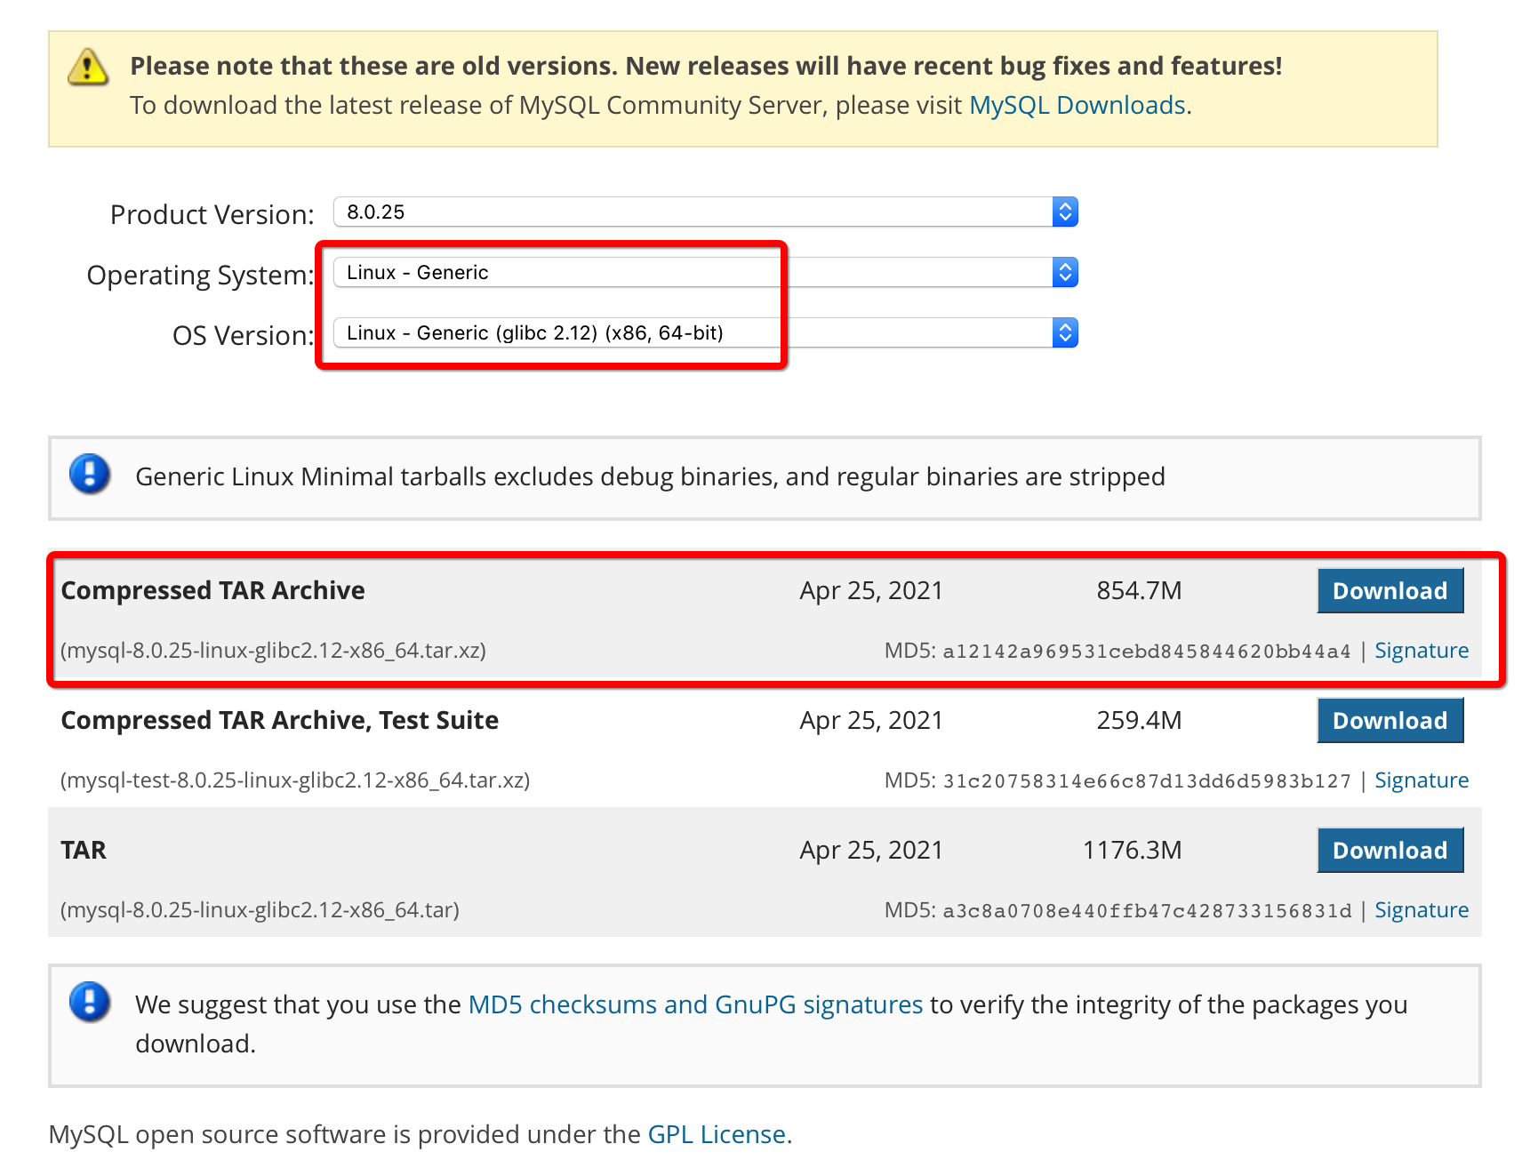Click the Product Version label
This screenshot has width=1522, height=1168.
(x=212, y=215)
